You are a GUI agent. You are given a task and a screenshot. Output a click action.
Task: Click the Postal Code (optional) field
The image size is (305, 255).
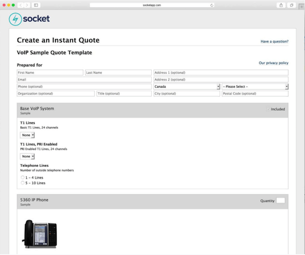[255, 94]
